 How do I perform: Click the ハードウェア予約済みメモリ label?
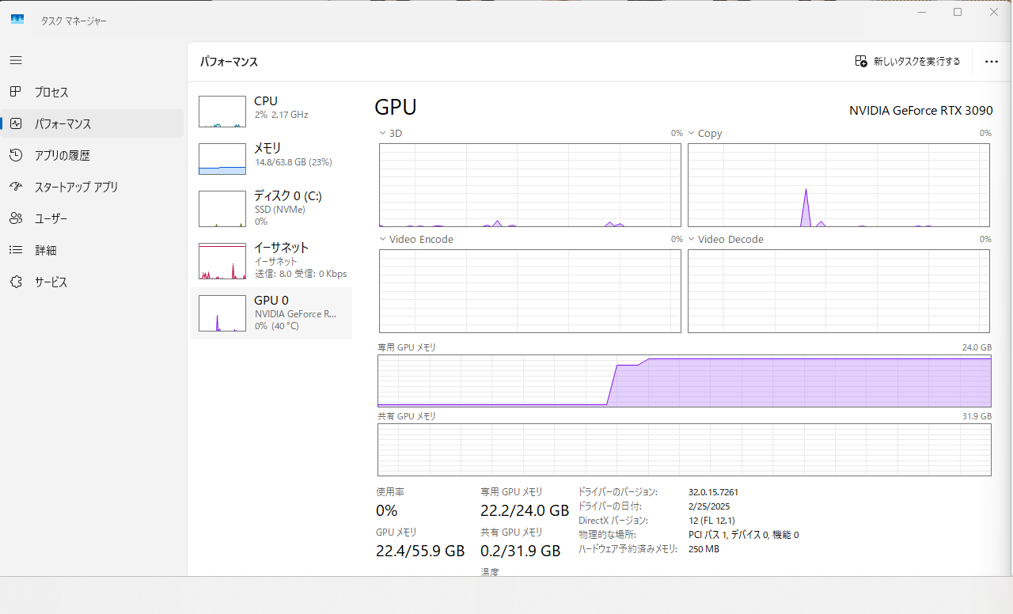[x=628, y=549]
